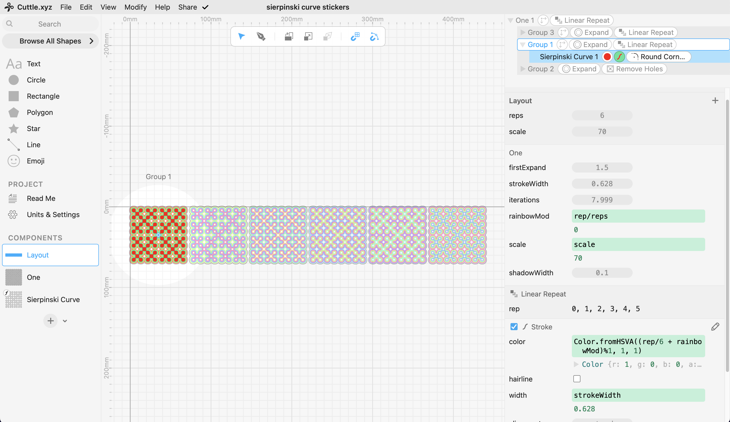Click the red fill swatch on Sierpinski Curve 1

click(x=607, y=57)
